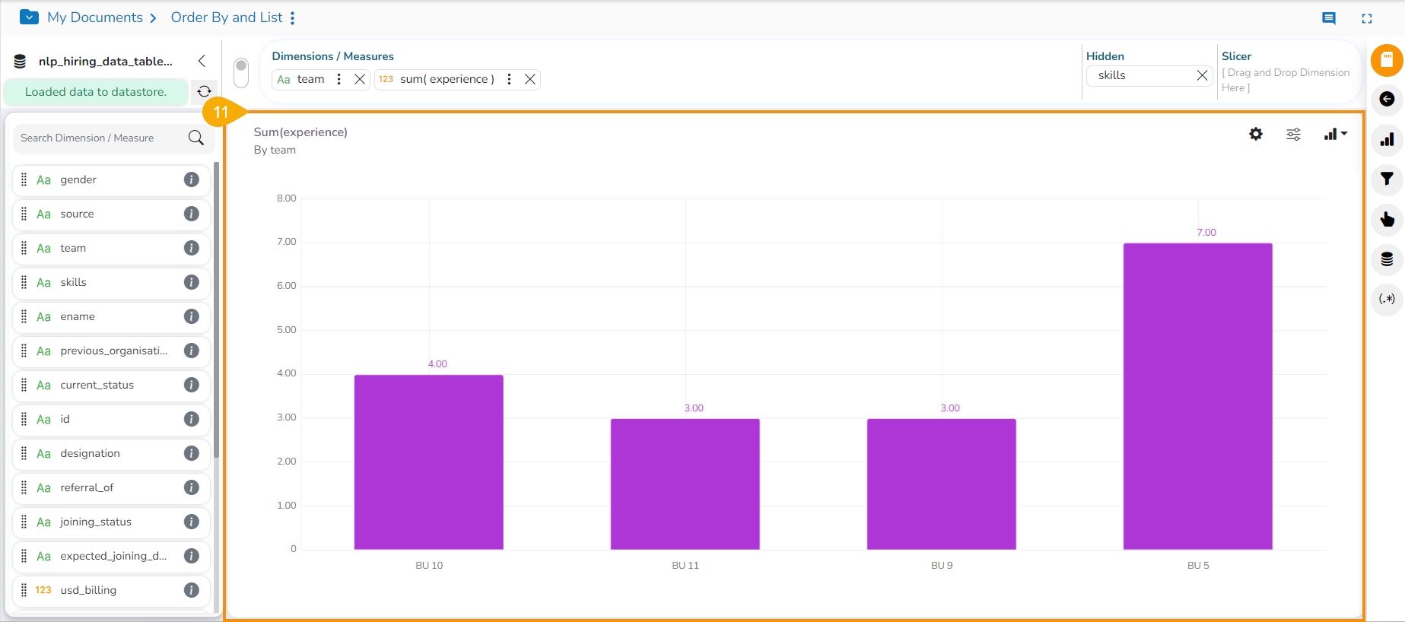Toggle the switch beside Dimensions / Measures

241,73
